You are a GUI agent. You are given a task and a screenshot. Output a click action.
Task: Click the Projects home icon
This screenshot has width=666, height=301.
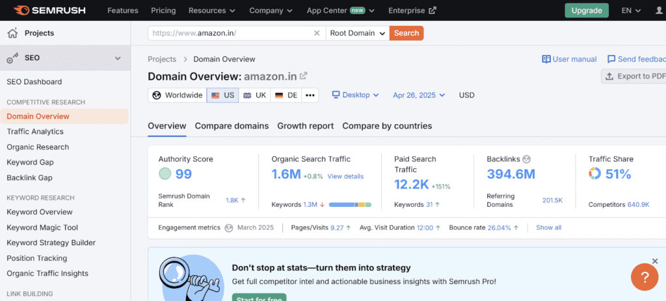click(12, 33)
